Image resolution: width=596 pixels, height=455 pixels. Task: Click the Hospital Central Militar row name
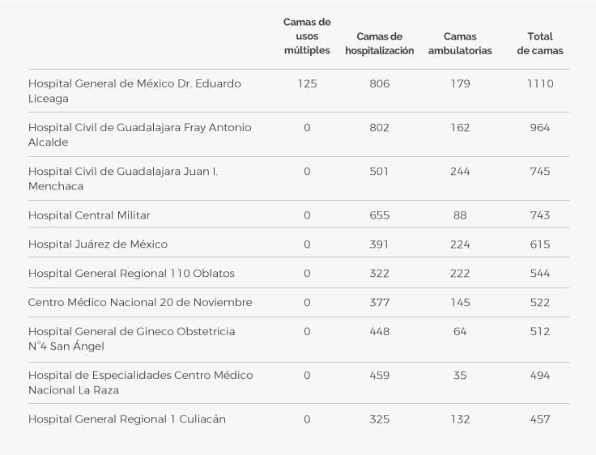click(89, 215)
